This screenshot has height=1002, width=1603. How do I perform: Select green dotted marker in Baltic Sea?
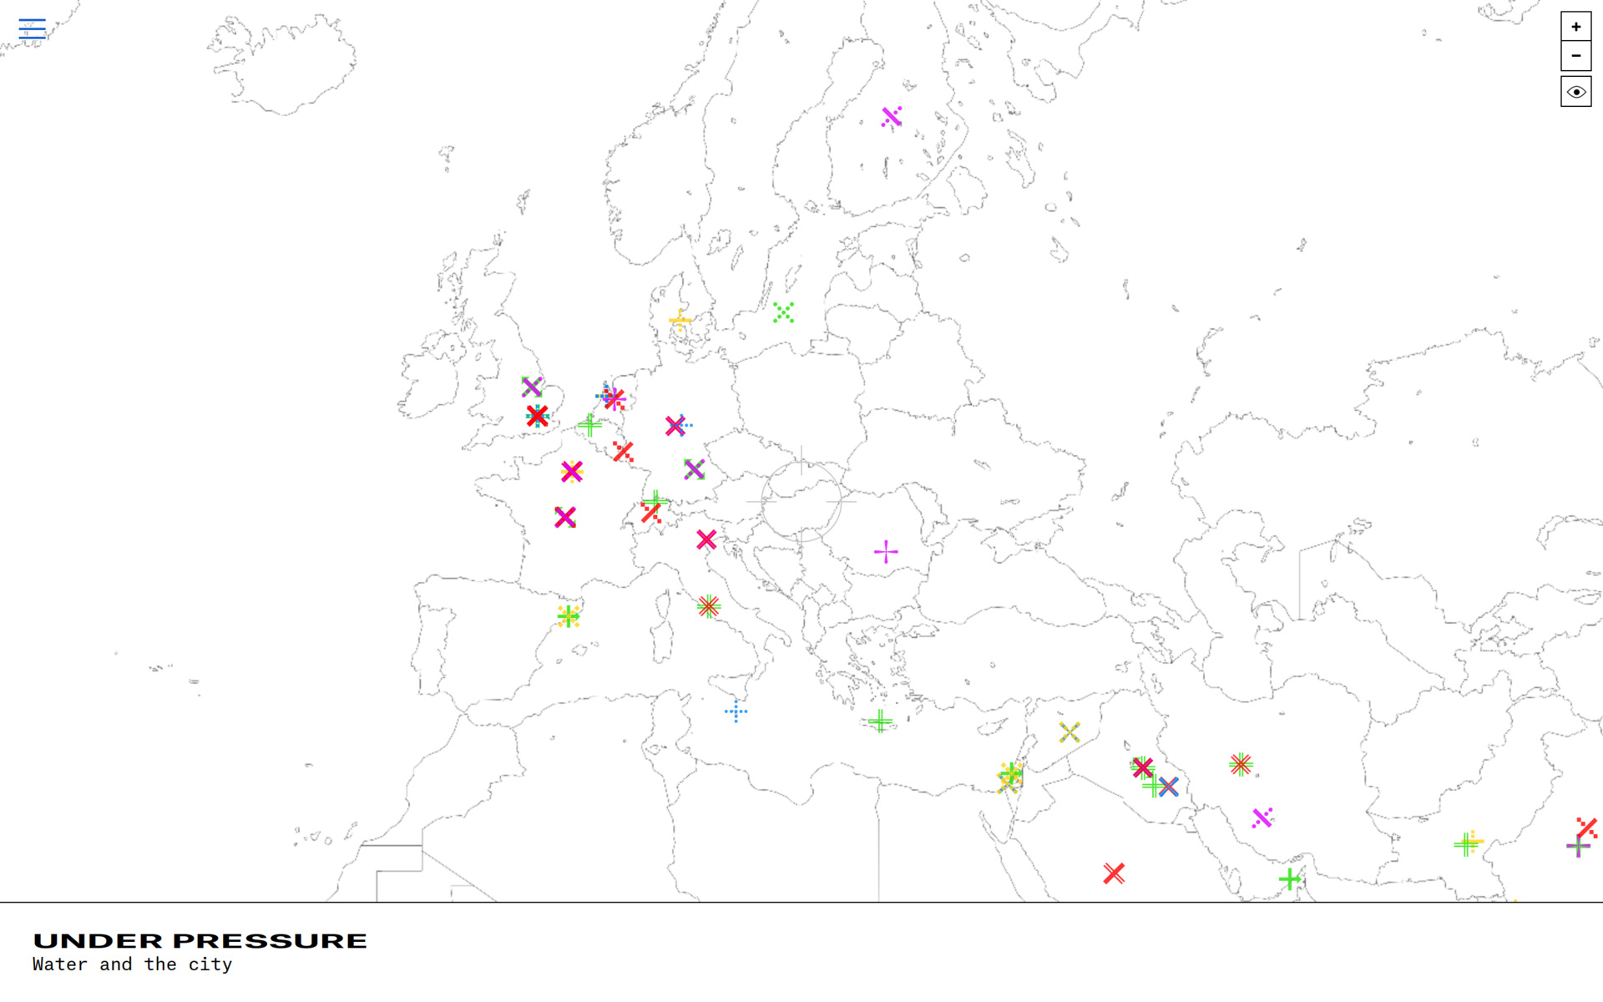coord(783,313)
